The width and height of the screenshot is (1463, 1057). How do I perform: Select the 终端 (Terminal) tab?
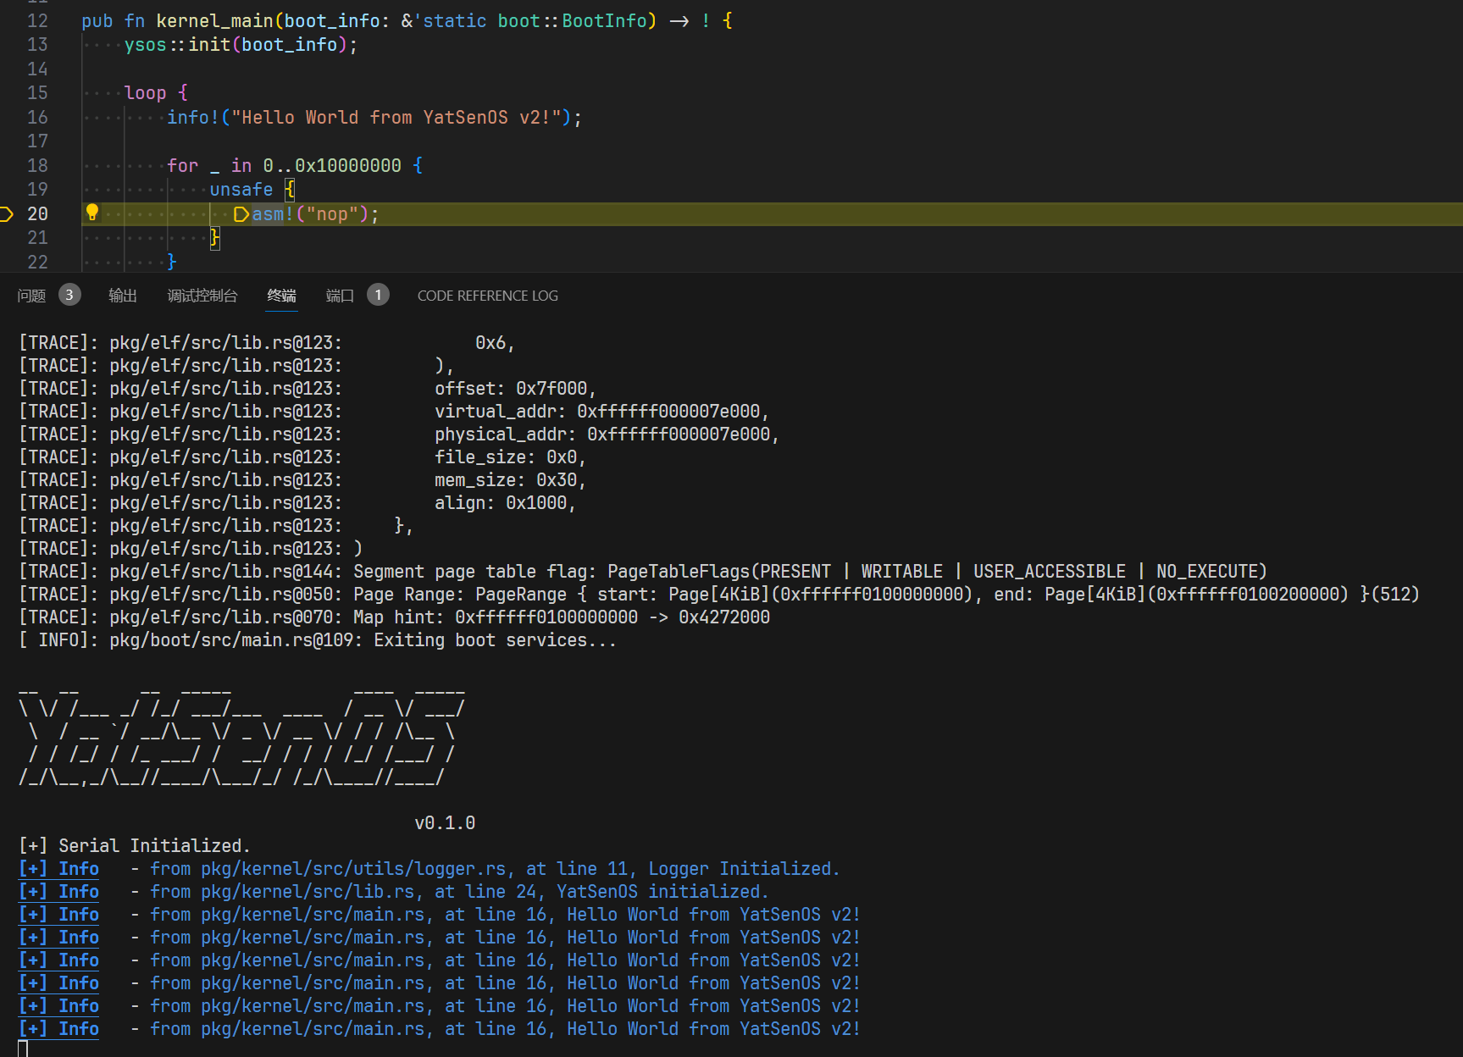coord(281,296)
